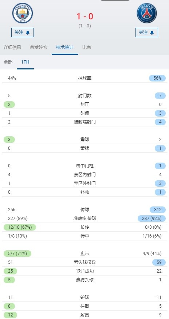
Task: Open the 比赛 tab
Action: tap(87, 48)
